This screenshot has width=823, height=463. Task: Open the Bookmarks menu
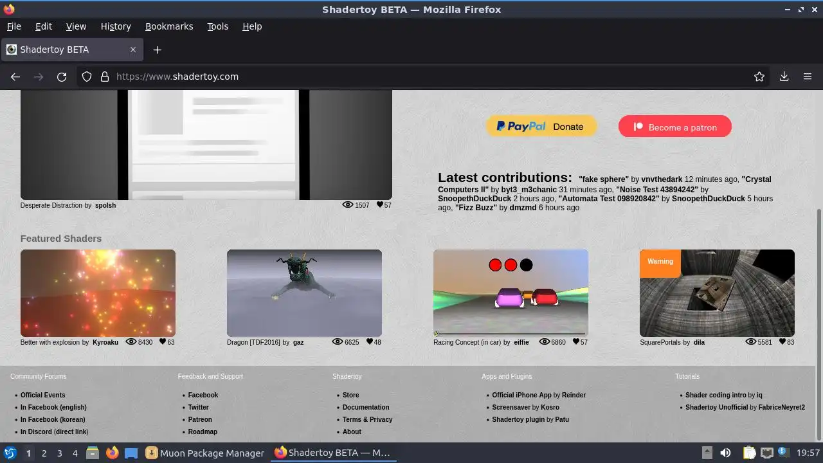point(169,26)
